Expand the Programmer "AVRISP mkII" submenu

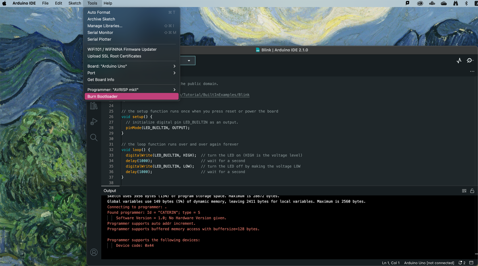pyautogui.click(x=131, y=90)
